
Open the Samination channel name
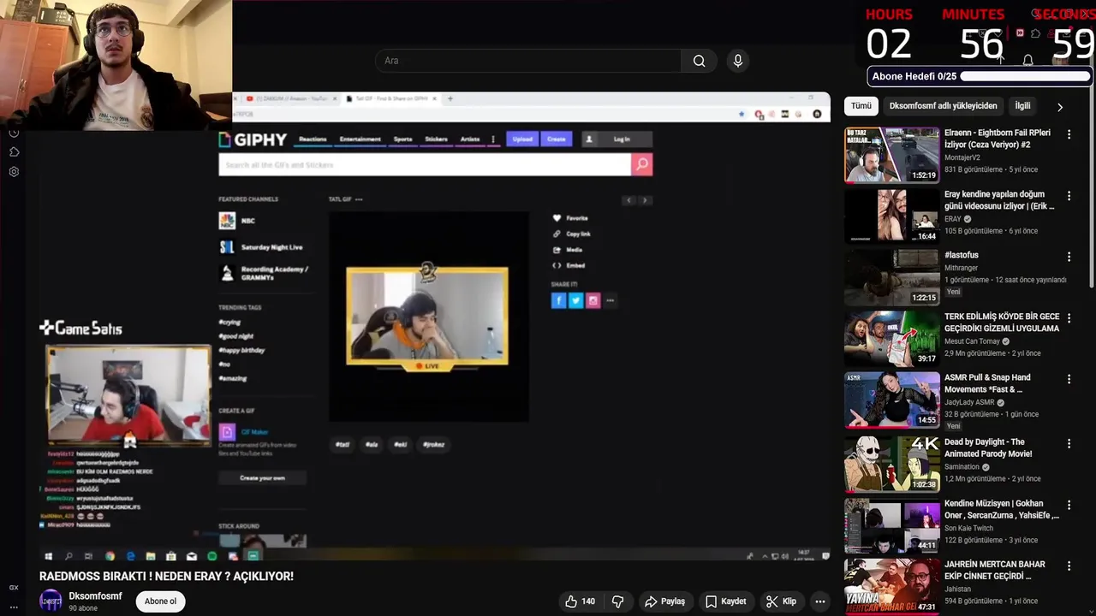[962, 467]
